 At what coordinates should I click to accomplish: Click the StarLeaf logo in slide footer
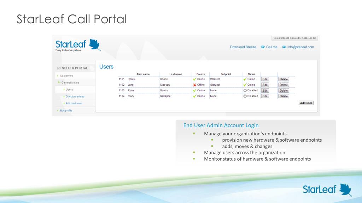click(327, 190)
